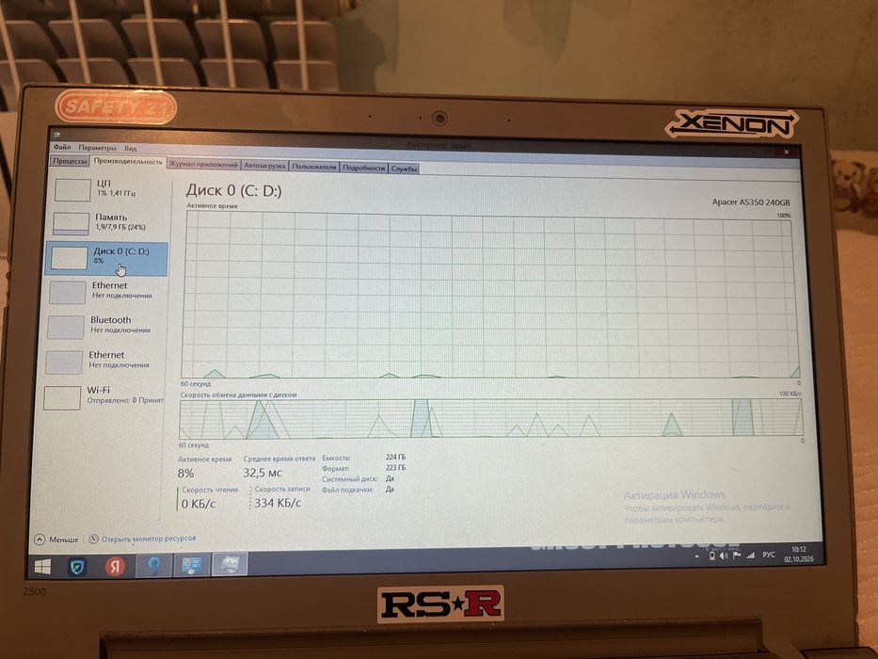878x659 pixels.
Task: Click the 334 КБ/с write speed value
Action: pos(278,504)
